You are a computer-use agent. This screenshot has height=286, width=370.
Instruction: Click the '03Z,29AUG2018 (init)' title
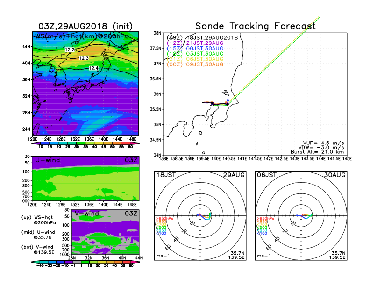tap(85, 26)
